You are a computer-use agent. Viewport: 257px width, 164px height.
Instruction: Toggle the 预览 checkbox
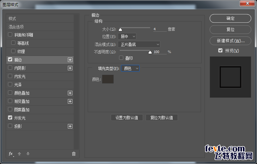[220, 51]
